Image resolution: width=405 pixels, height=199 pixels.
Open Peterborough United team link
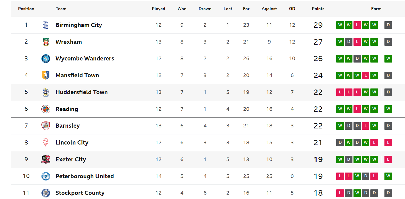click(85, 176)
